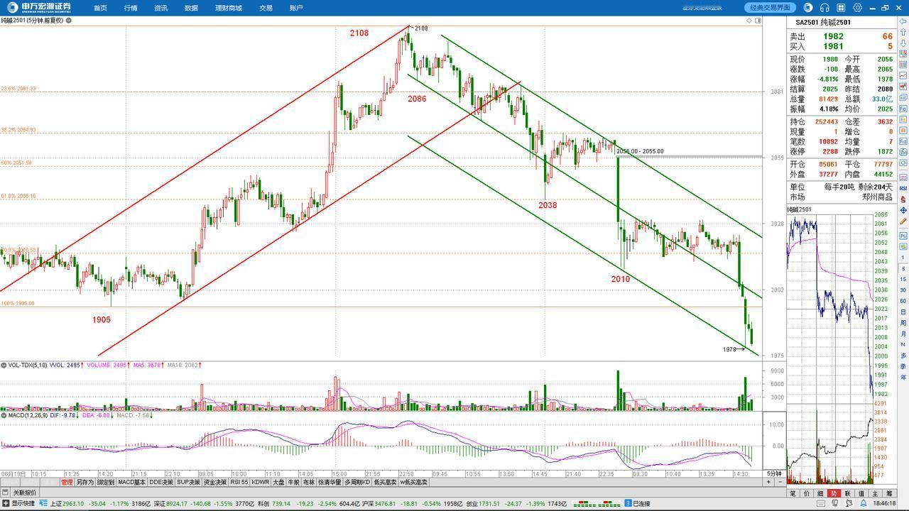
Task: Select the 笔 tab below mini chart
Action: click(793, 493)
